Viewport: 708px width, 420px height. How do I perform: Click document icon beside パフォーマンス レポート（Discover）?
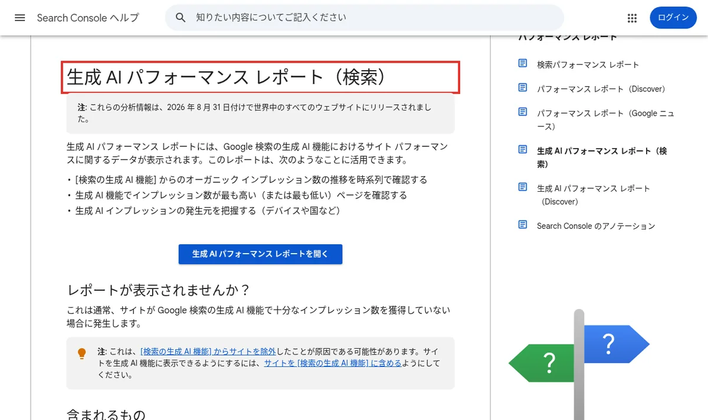(523, 87)
